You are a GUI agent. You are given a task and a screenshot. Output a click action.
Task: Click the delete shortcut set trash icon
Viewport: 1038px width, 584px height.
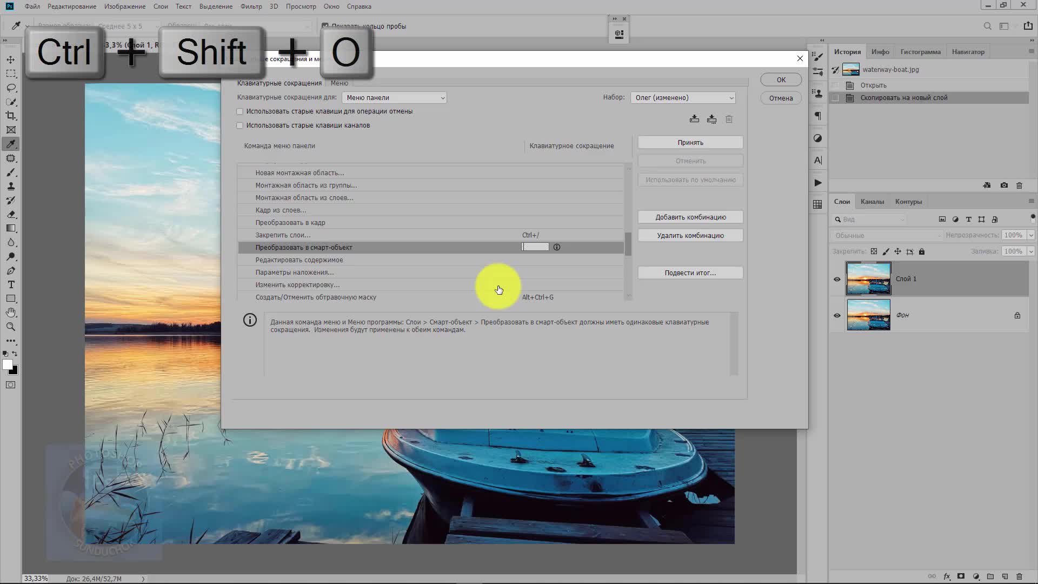pos(729,119)
